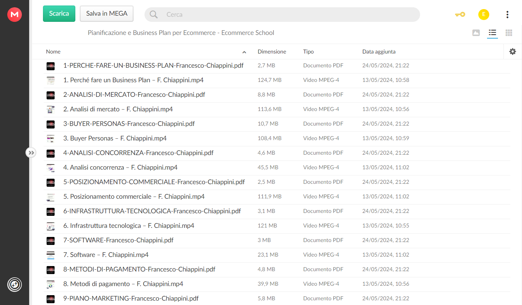Open the three-dot more options menu
522x305 pixels.
point(507,15)
